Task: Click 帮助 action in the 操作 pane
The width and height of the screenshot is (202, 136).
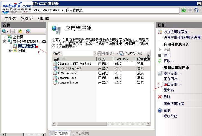Action: 167,111
